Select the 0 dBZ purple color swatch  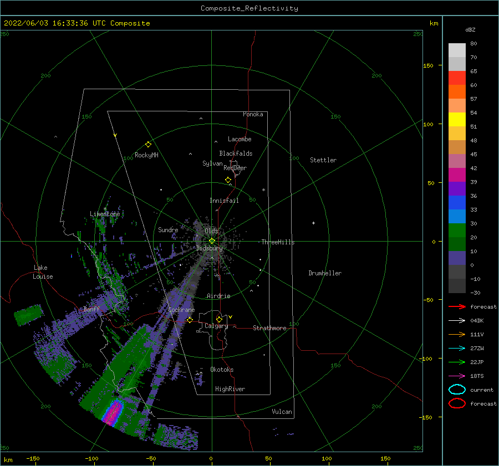pyautogui.click(x=457, y=258)
